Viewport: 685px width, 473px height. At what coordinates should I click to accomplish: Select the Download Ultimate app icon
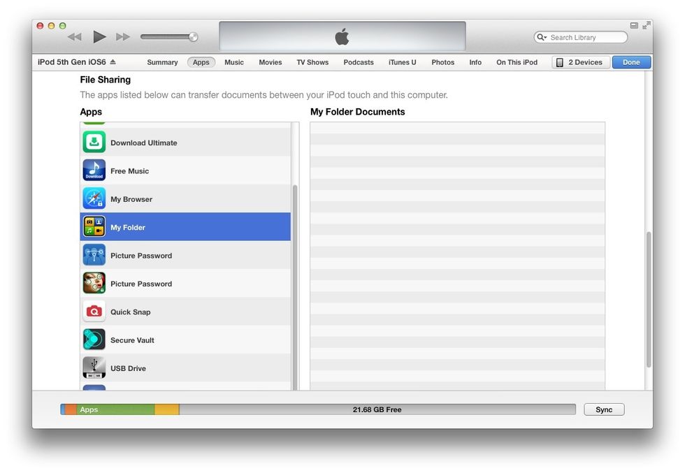point(94,142)
